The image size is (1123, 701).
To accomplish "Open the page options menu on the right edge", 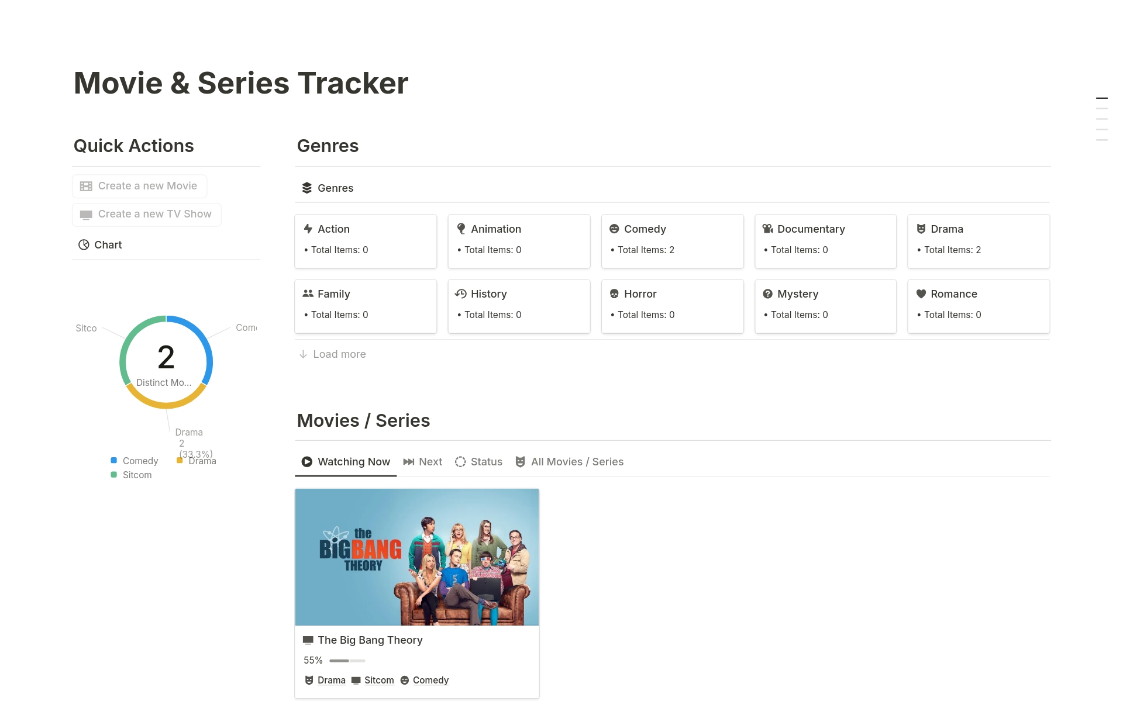I will [x=1102, y=118].
